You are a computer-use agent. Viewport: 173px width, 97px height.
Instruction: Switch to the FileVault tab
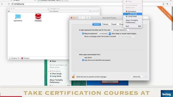tap(105, 24)
